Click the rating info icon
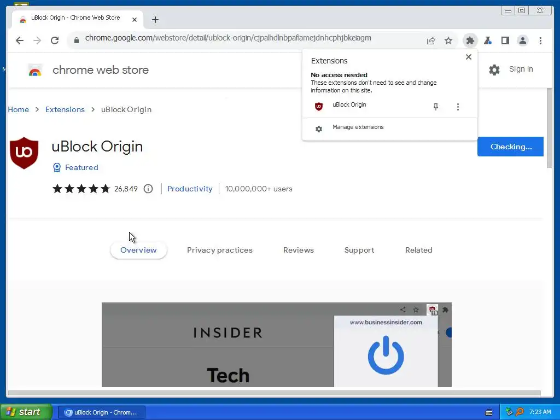560x420 pixels. [x=148, y=189]
